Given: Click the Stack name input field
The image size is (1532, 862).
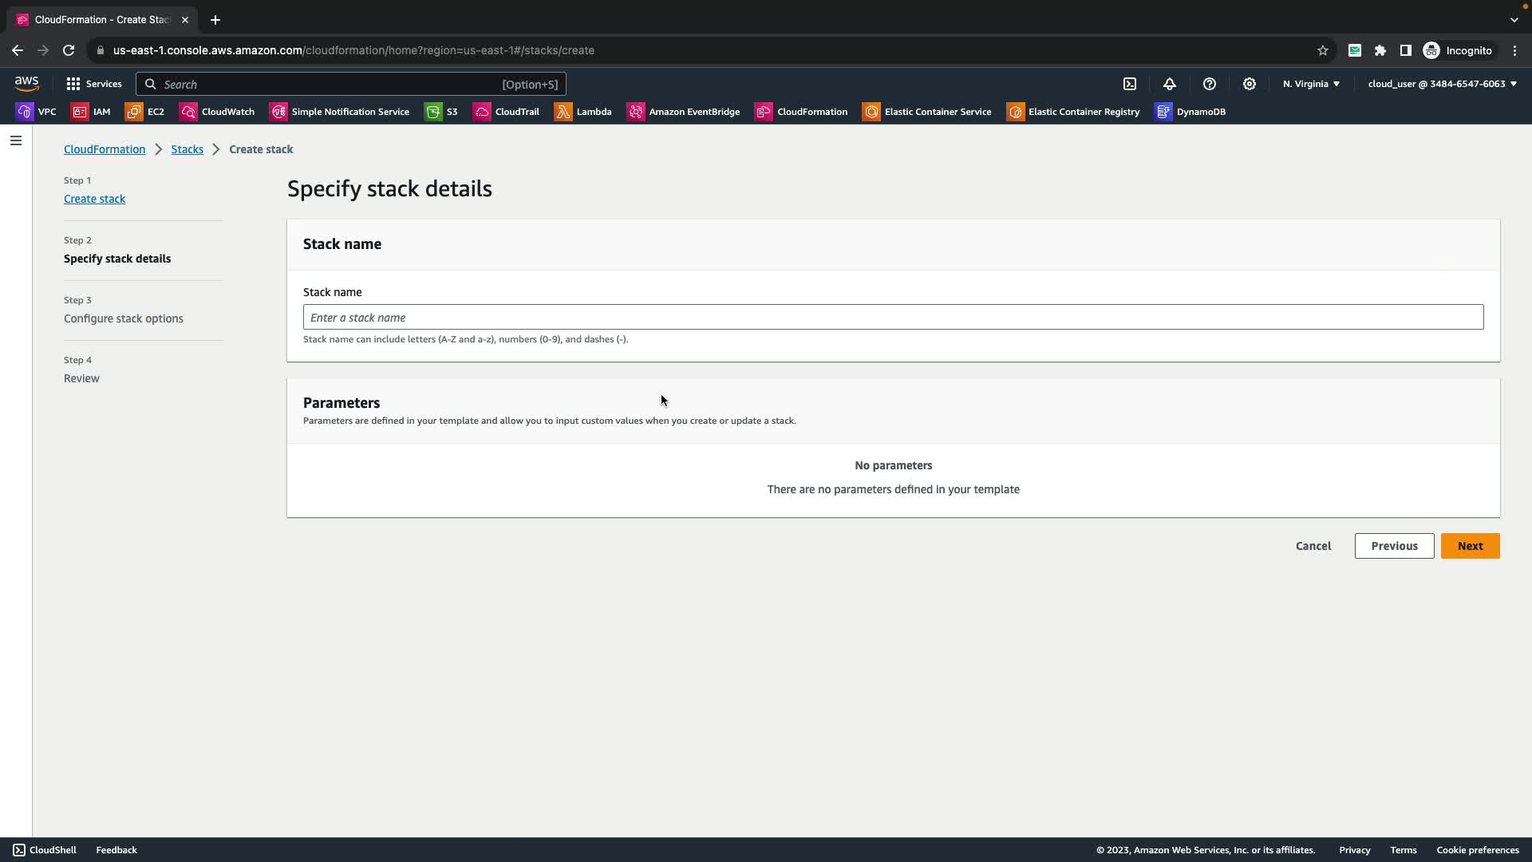Looking at the screenshot, I should [x=893, y=318].
